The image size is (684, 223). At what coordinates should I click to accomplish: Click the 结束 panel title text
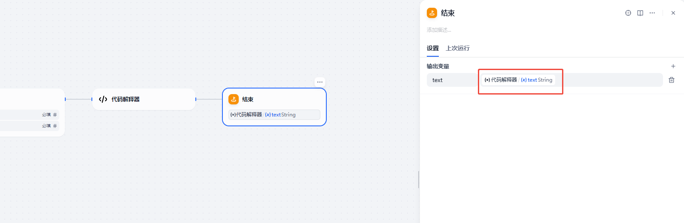point(448,13)
